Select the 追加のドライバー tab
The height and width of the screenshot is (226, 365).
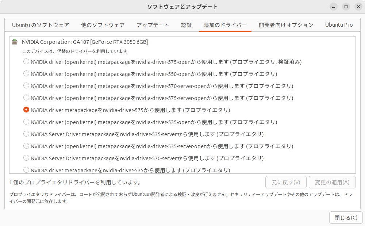tap(225, 25)
